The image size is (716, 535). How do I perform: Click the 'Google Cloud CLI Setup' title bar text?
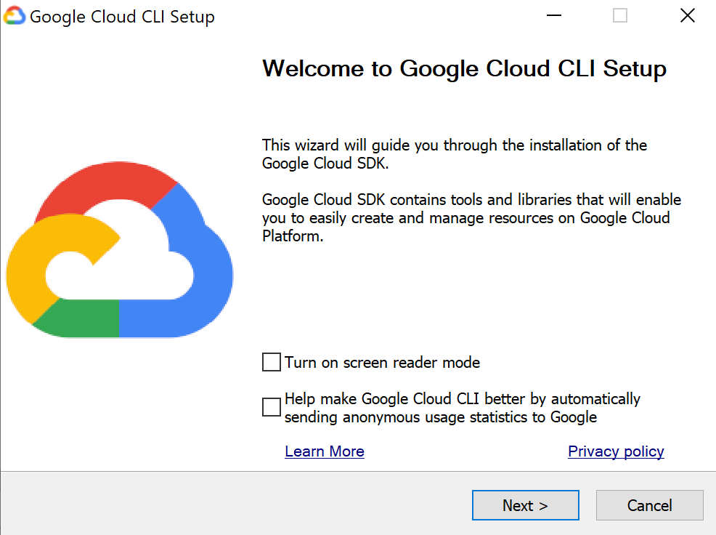pos(122,17)
